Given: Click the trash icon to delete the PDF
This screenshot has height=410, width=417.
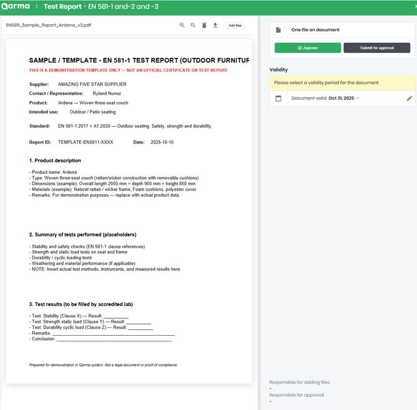Looking at the screenshot, I should 204,25.
